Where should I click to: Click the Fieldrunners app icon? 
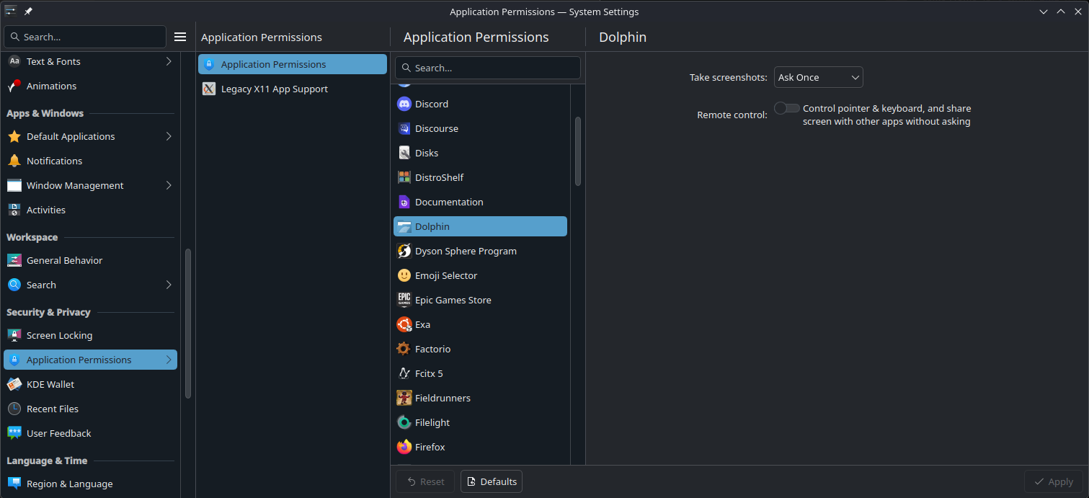tap(404, 398)
